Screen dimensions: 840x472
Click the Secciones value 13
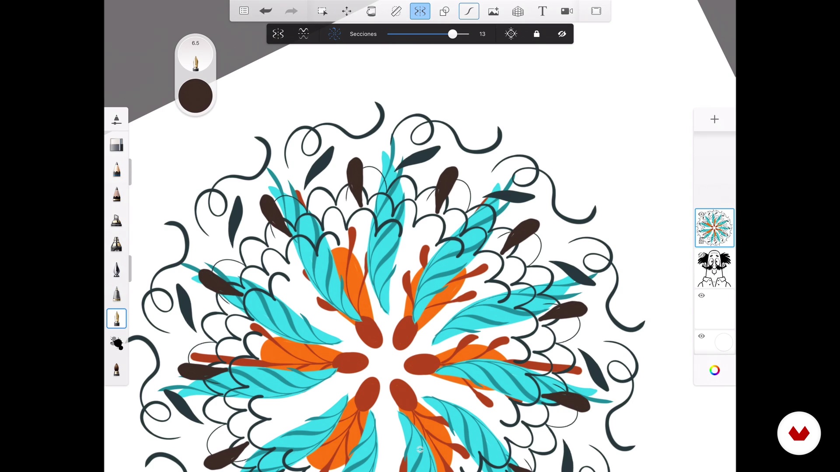[x=482, y=34]
